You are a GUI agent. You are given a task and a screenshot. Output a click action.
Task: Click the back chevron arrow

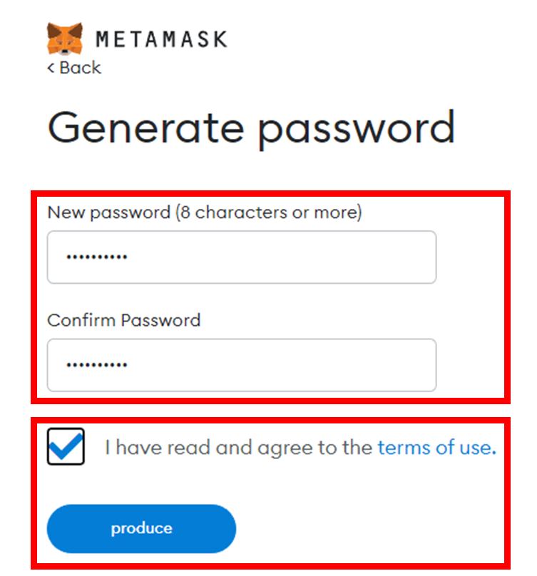[51, 68]
